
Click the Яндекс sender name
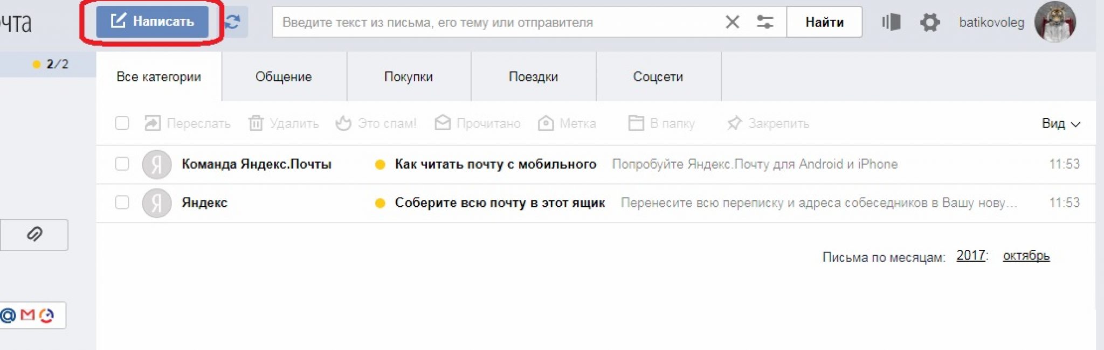click(x=204, y=203)
